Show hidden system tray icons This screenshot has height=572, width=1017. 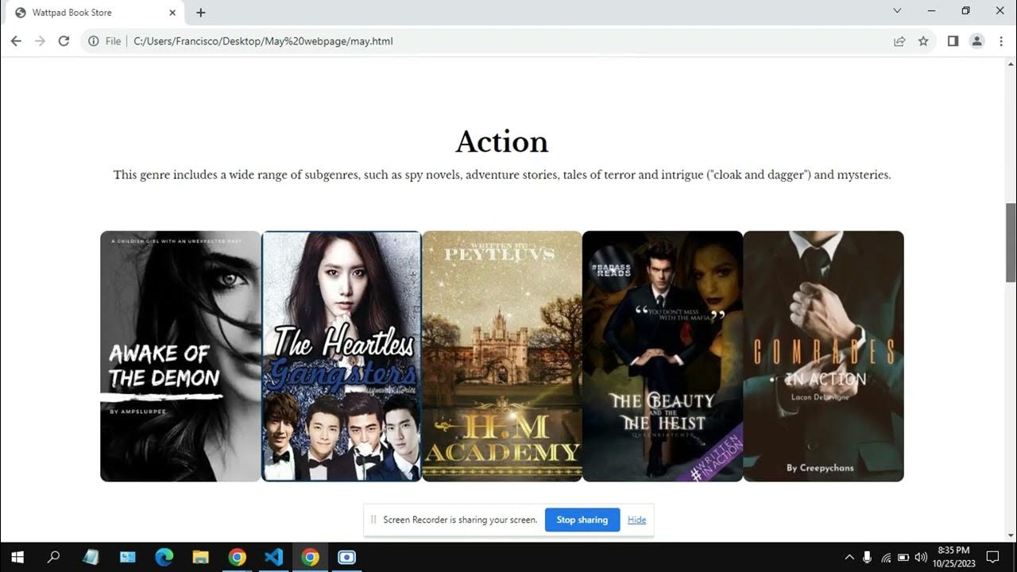tap(849, 557)
